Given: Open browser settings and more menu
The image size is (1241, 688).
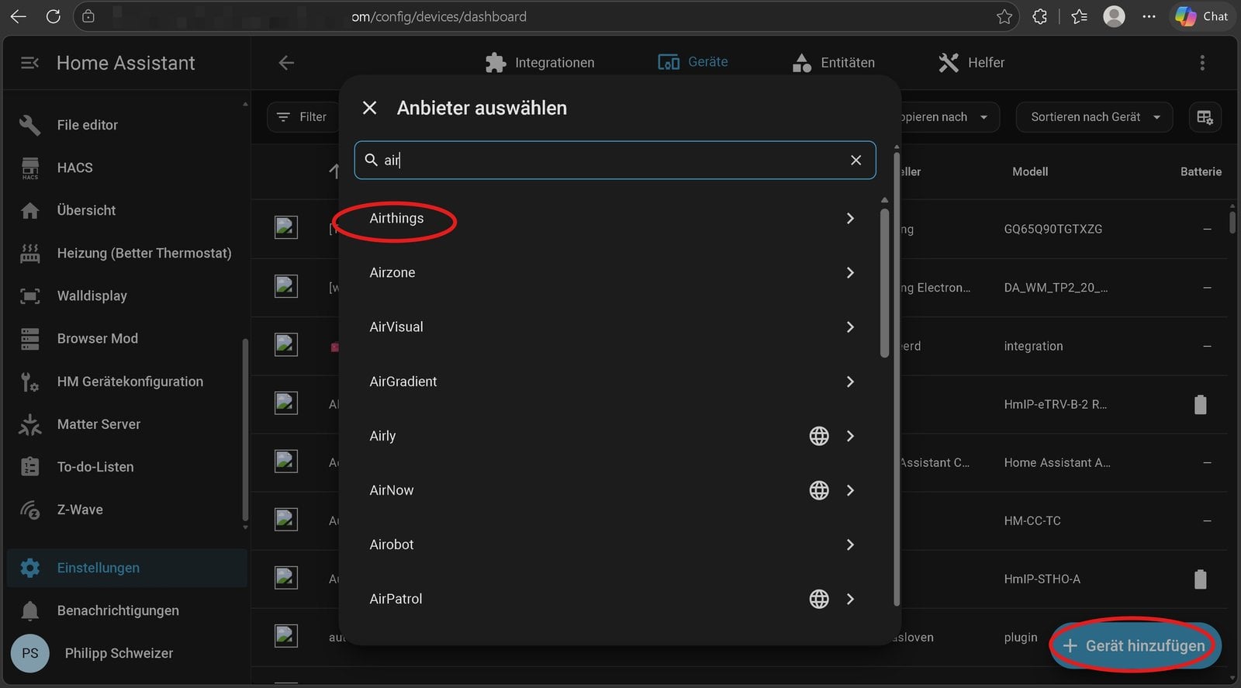Looking at the screenshot, I should (1149, 16).
